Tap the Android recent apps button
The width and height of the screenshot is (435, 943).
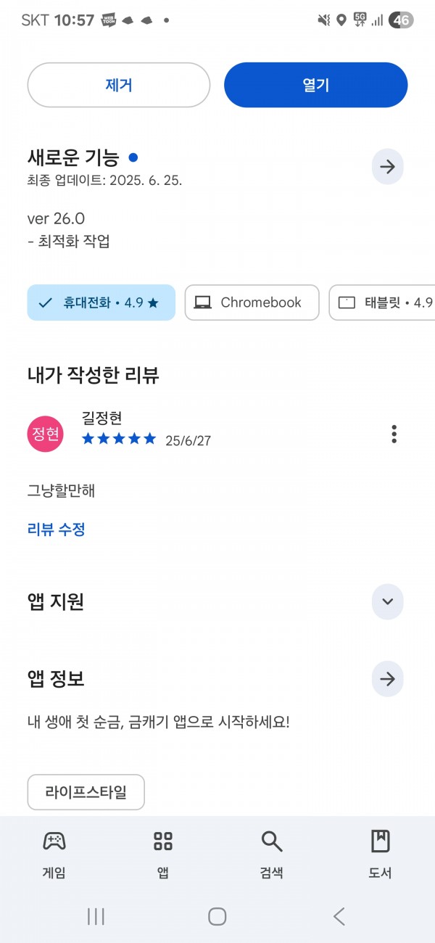point(96,916)
